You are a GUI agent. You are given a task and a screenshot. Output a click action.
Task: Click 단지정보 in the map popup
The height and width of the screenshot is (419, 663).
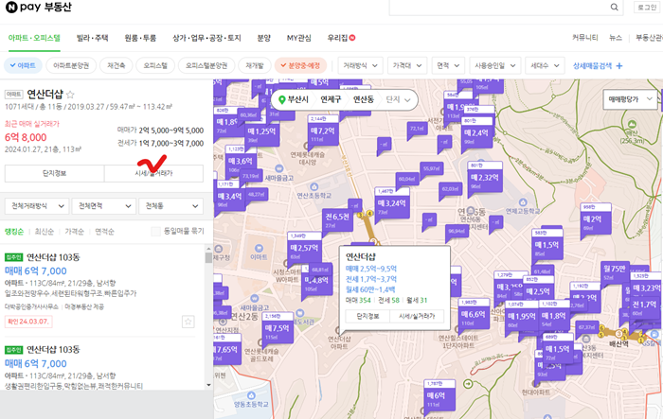[x=367, y=316]
